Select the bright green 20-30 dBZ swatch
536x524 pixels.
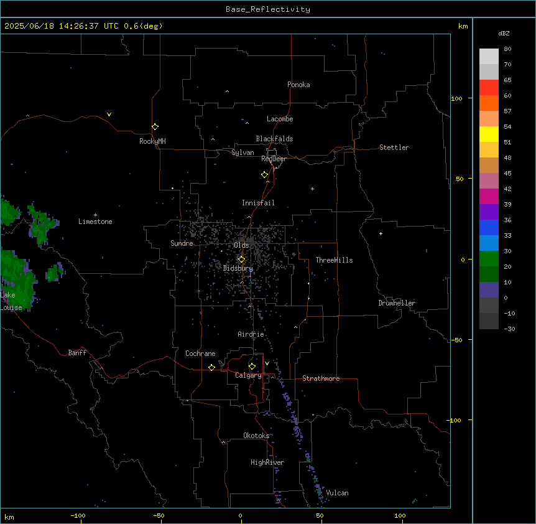click(x=489, y=259)
